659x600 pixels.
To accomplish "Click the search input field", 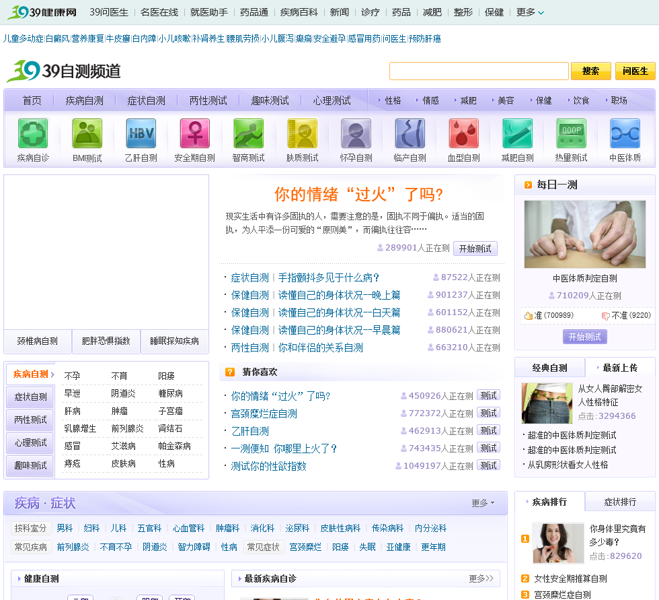I will point(479,71).
